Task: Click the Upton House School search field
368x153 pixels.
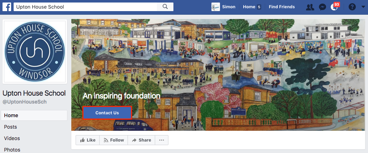Action: 85,7
